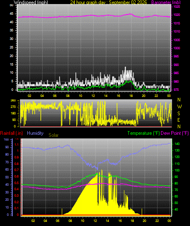Click the 0.5 rainfall axis value
The image size is (190, 226).
(x=17, y=183)
